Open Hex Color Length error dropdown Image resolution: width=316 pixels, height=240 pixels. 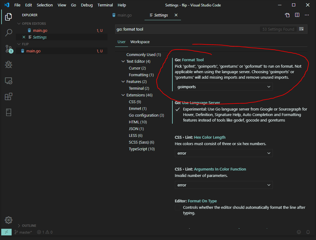(x=224, y=153)
